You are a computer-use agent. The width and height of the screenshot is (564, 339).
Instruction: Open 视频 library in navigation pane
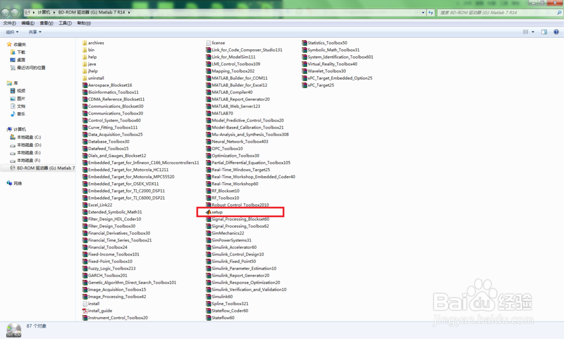[21, 91]
